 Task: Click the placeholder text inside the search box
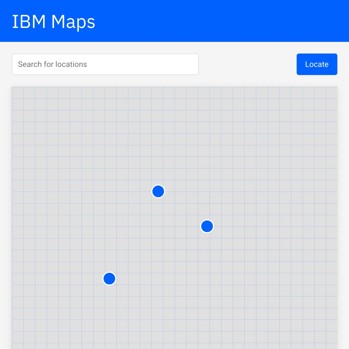pos(52,64)
